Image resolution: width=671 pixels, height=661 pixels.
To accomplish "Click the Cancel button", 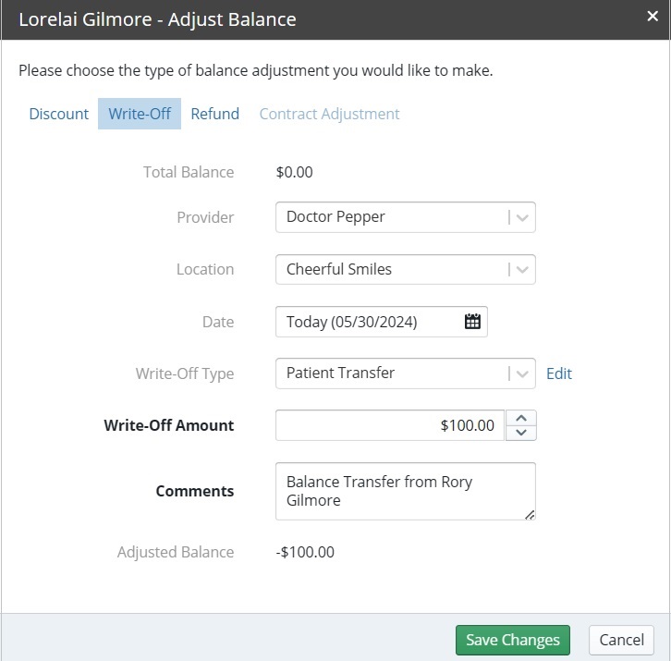I will 621,640.
